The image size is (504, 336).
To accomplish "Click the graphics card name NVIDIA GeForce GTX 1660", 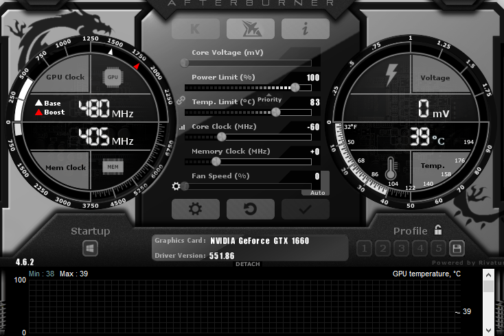I will pos(260,241).
